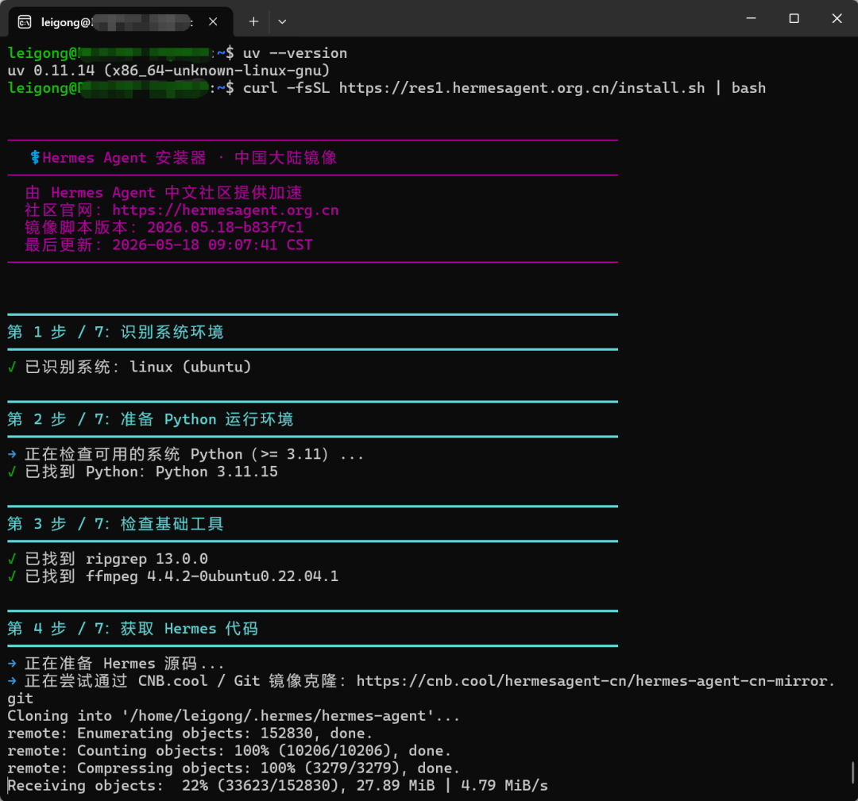
Task: Click the checkmark before ffmpeg line
Action: point(12,576)
